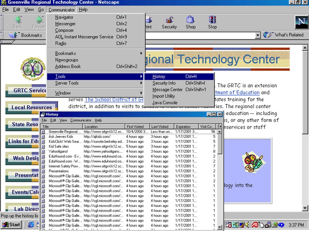The height and width of the screenshot is (231, 309).
Task: Select Radio from the Communicator menu
Action: [96, 43]
